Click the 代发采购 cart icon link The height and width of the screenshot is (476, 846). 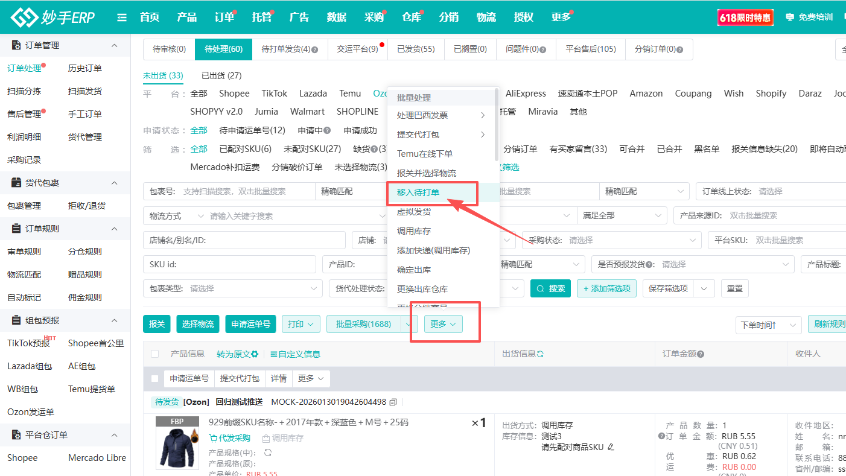tap(229, 438)
